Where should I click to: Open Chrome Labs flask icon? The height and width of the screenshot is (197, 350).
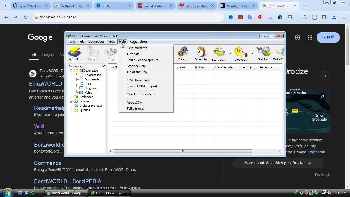pyautogui.click(x=304, y=17)
